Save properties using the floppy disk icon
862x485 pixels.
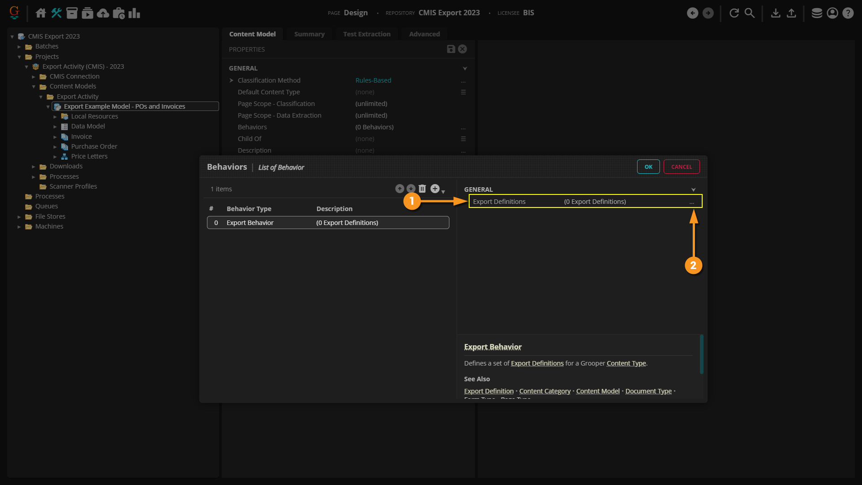(451, 49)
